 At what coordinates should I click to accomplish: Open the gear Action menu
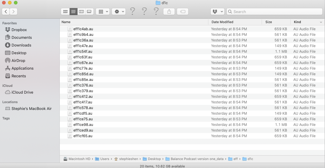[x=119, y=12]
